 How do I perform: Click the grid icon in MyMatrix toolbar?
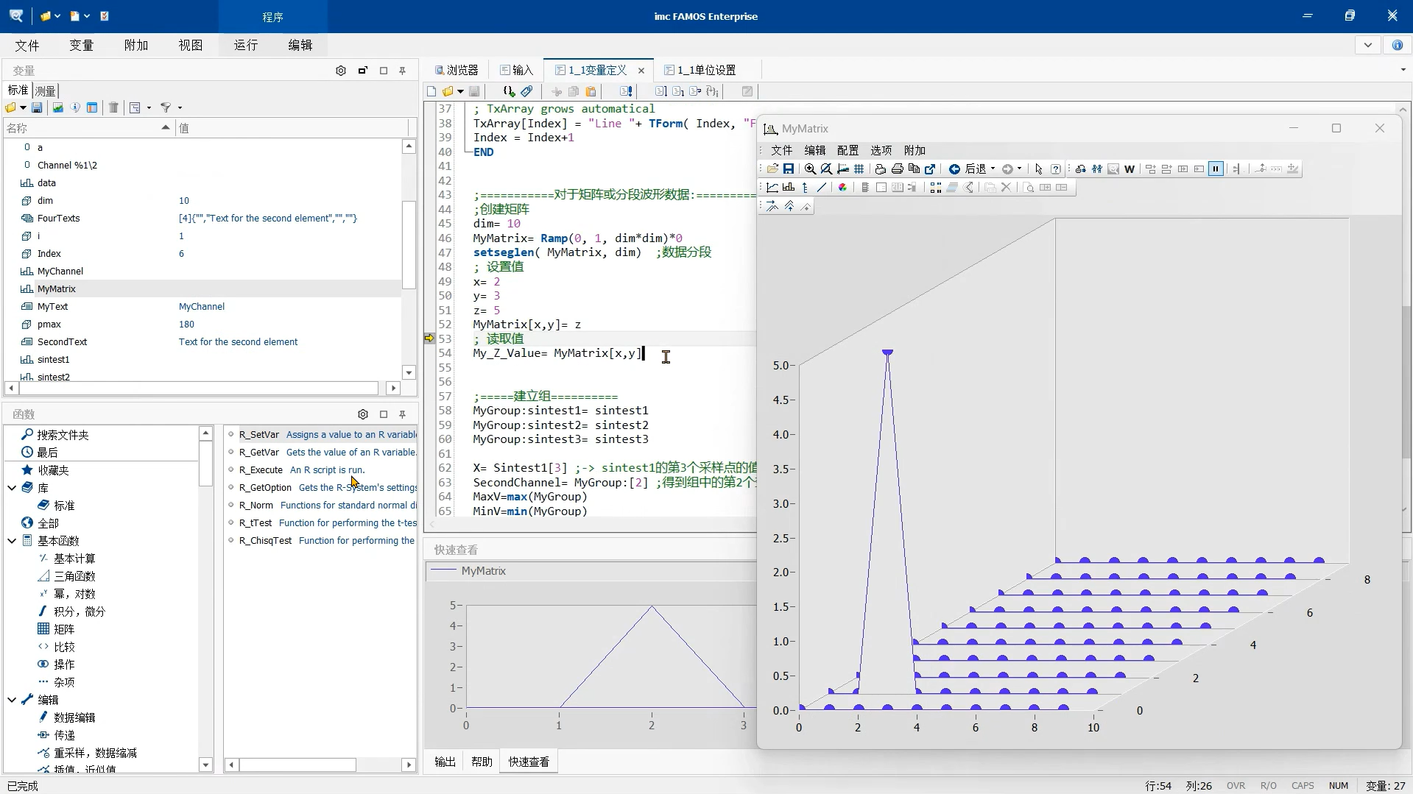point(859,169)
